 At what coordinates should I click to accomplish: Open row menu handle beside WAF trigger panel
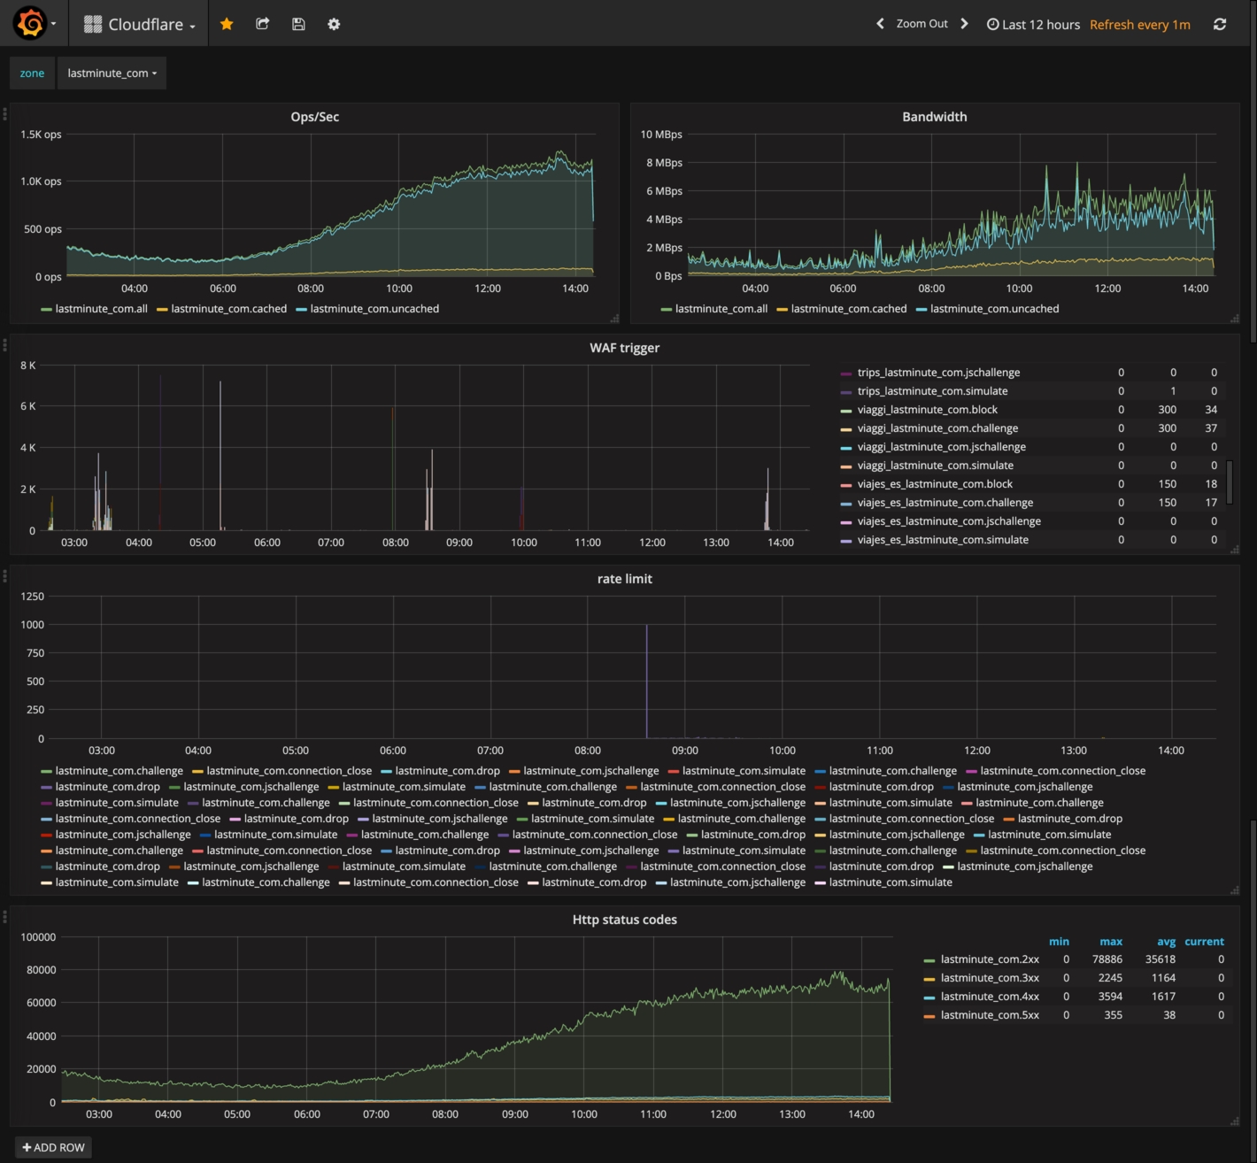[5, 345]
